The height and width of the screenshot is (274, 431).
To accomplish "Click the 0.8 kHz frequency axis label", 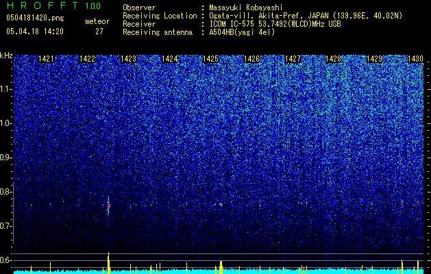I will click(5, 192).
